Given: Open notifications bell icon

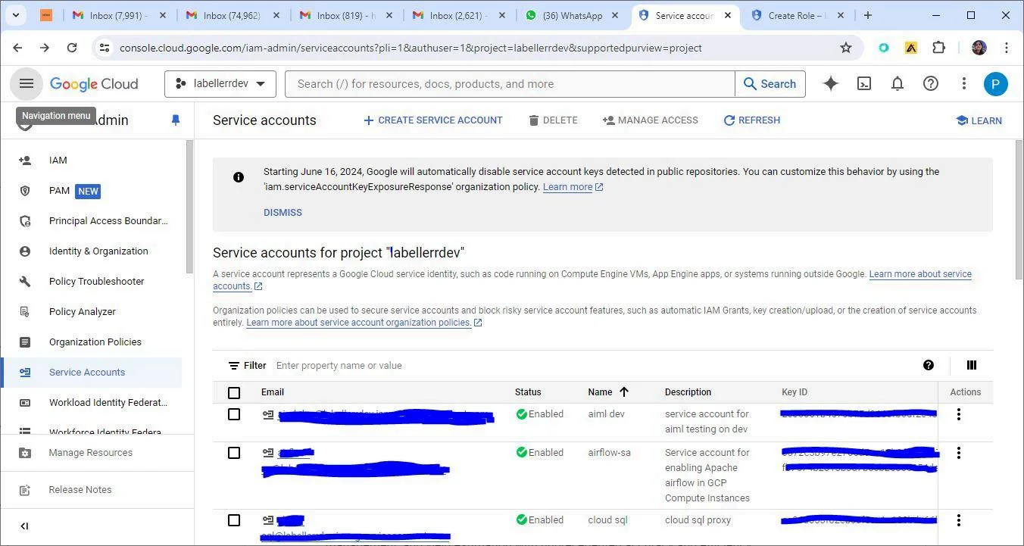Looking at the screenshot, I should tap(898, 84).
